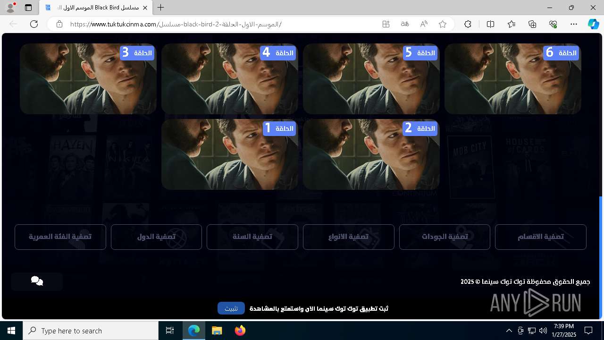Viewport: 604px width, 340px height.
Task: Click the address bar URL
Action: pyautogui.click(x=176, y=24)
